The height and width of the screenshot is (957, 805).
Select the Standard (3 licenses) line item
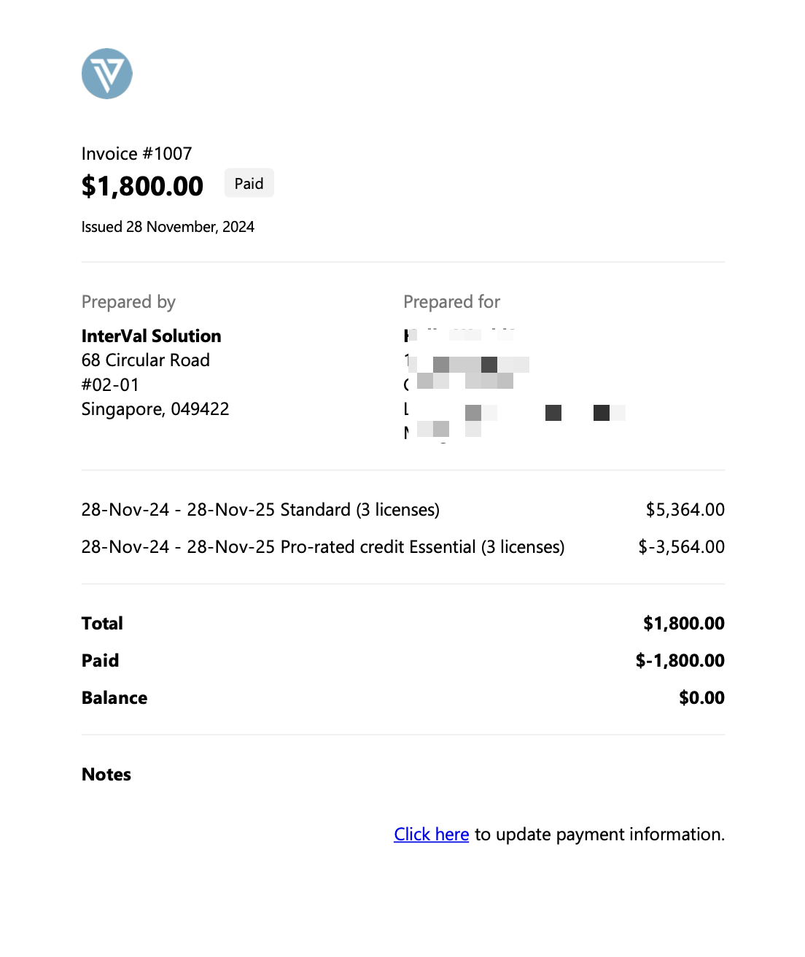coord(260,510)
